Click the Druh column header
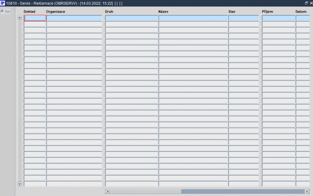The width and height of the screenshot is (313, 196). (109, 12)
